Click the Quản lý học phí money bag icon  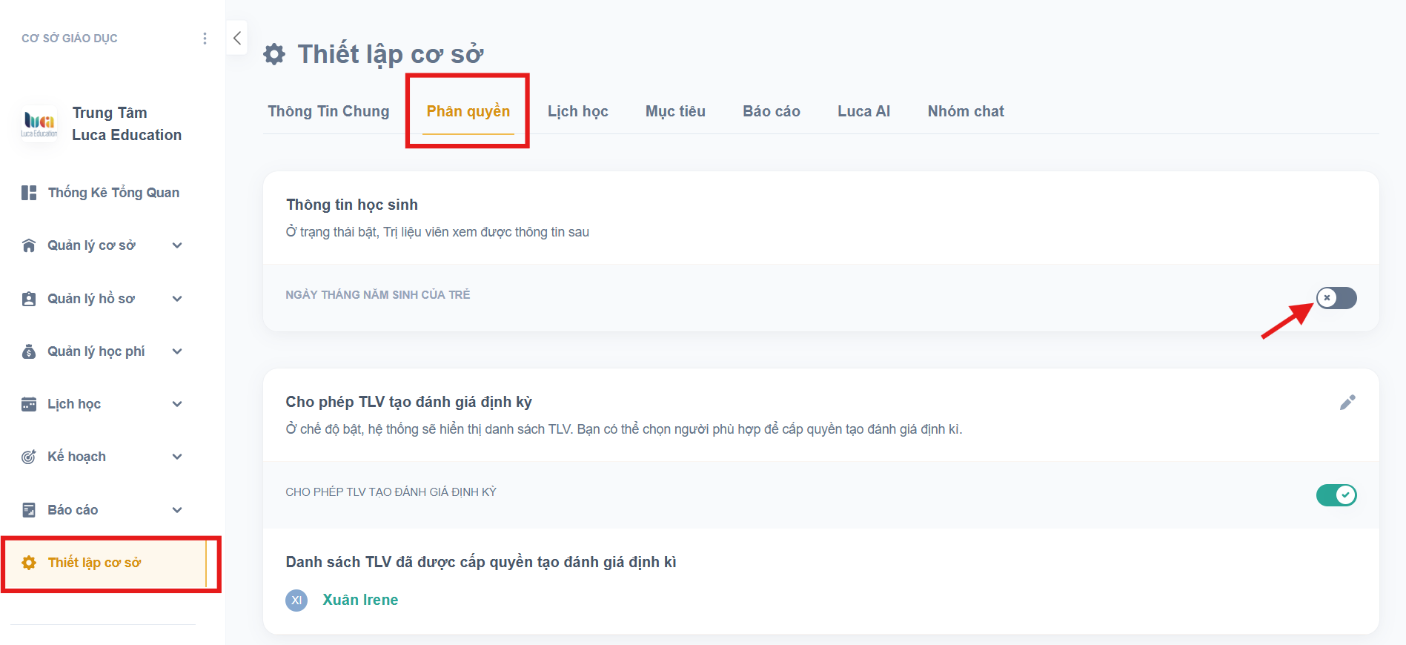(x=29, y=351)
